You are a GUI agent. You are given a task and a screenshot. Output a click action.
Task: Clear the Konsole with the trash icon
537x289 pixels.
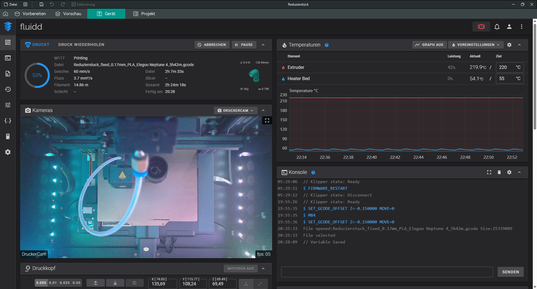[x=499, y=172]
